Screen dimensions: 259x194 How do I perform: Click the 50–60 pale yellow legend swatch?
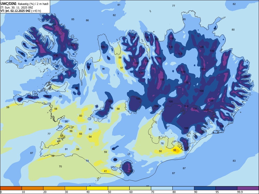coord(119,188)
